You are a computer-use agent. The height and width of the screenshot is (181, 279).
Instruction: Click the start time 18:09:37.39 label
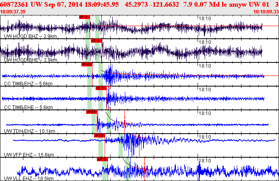click(13, 12)
